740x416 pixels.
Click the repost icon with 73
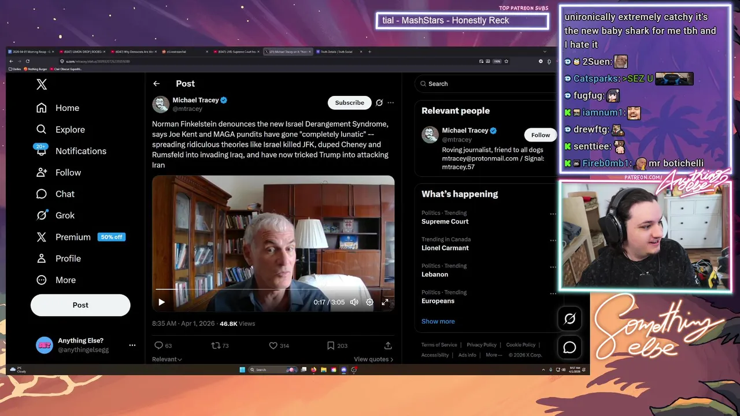pyautogui.click(x=216, y=346)
